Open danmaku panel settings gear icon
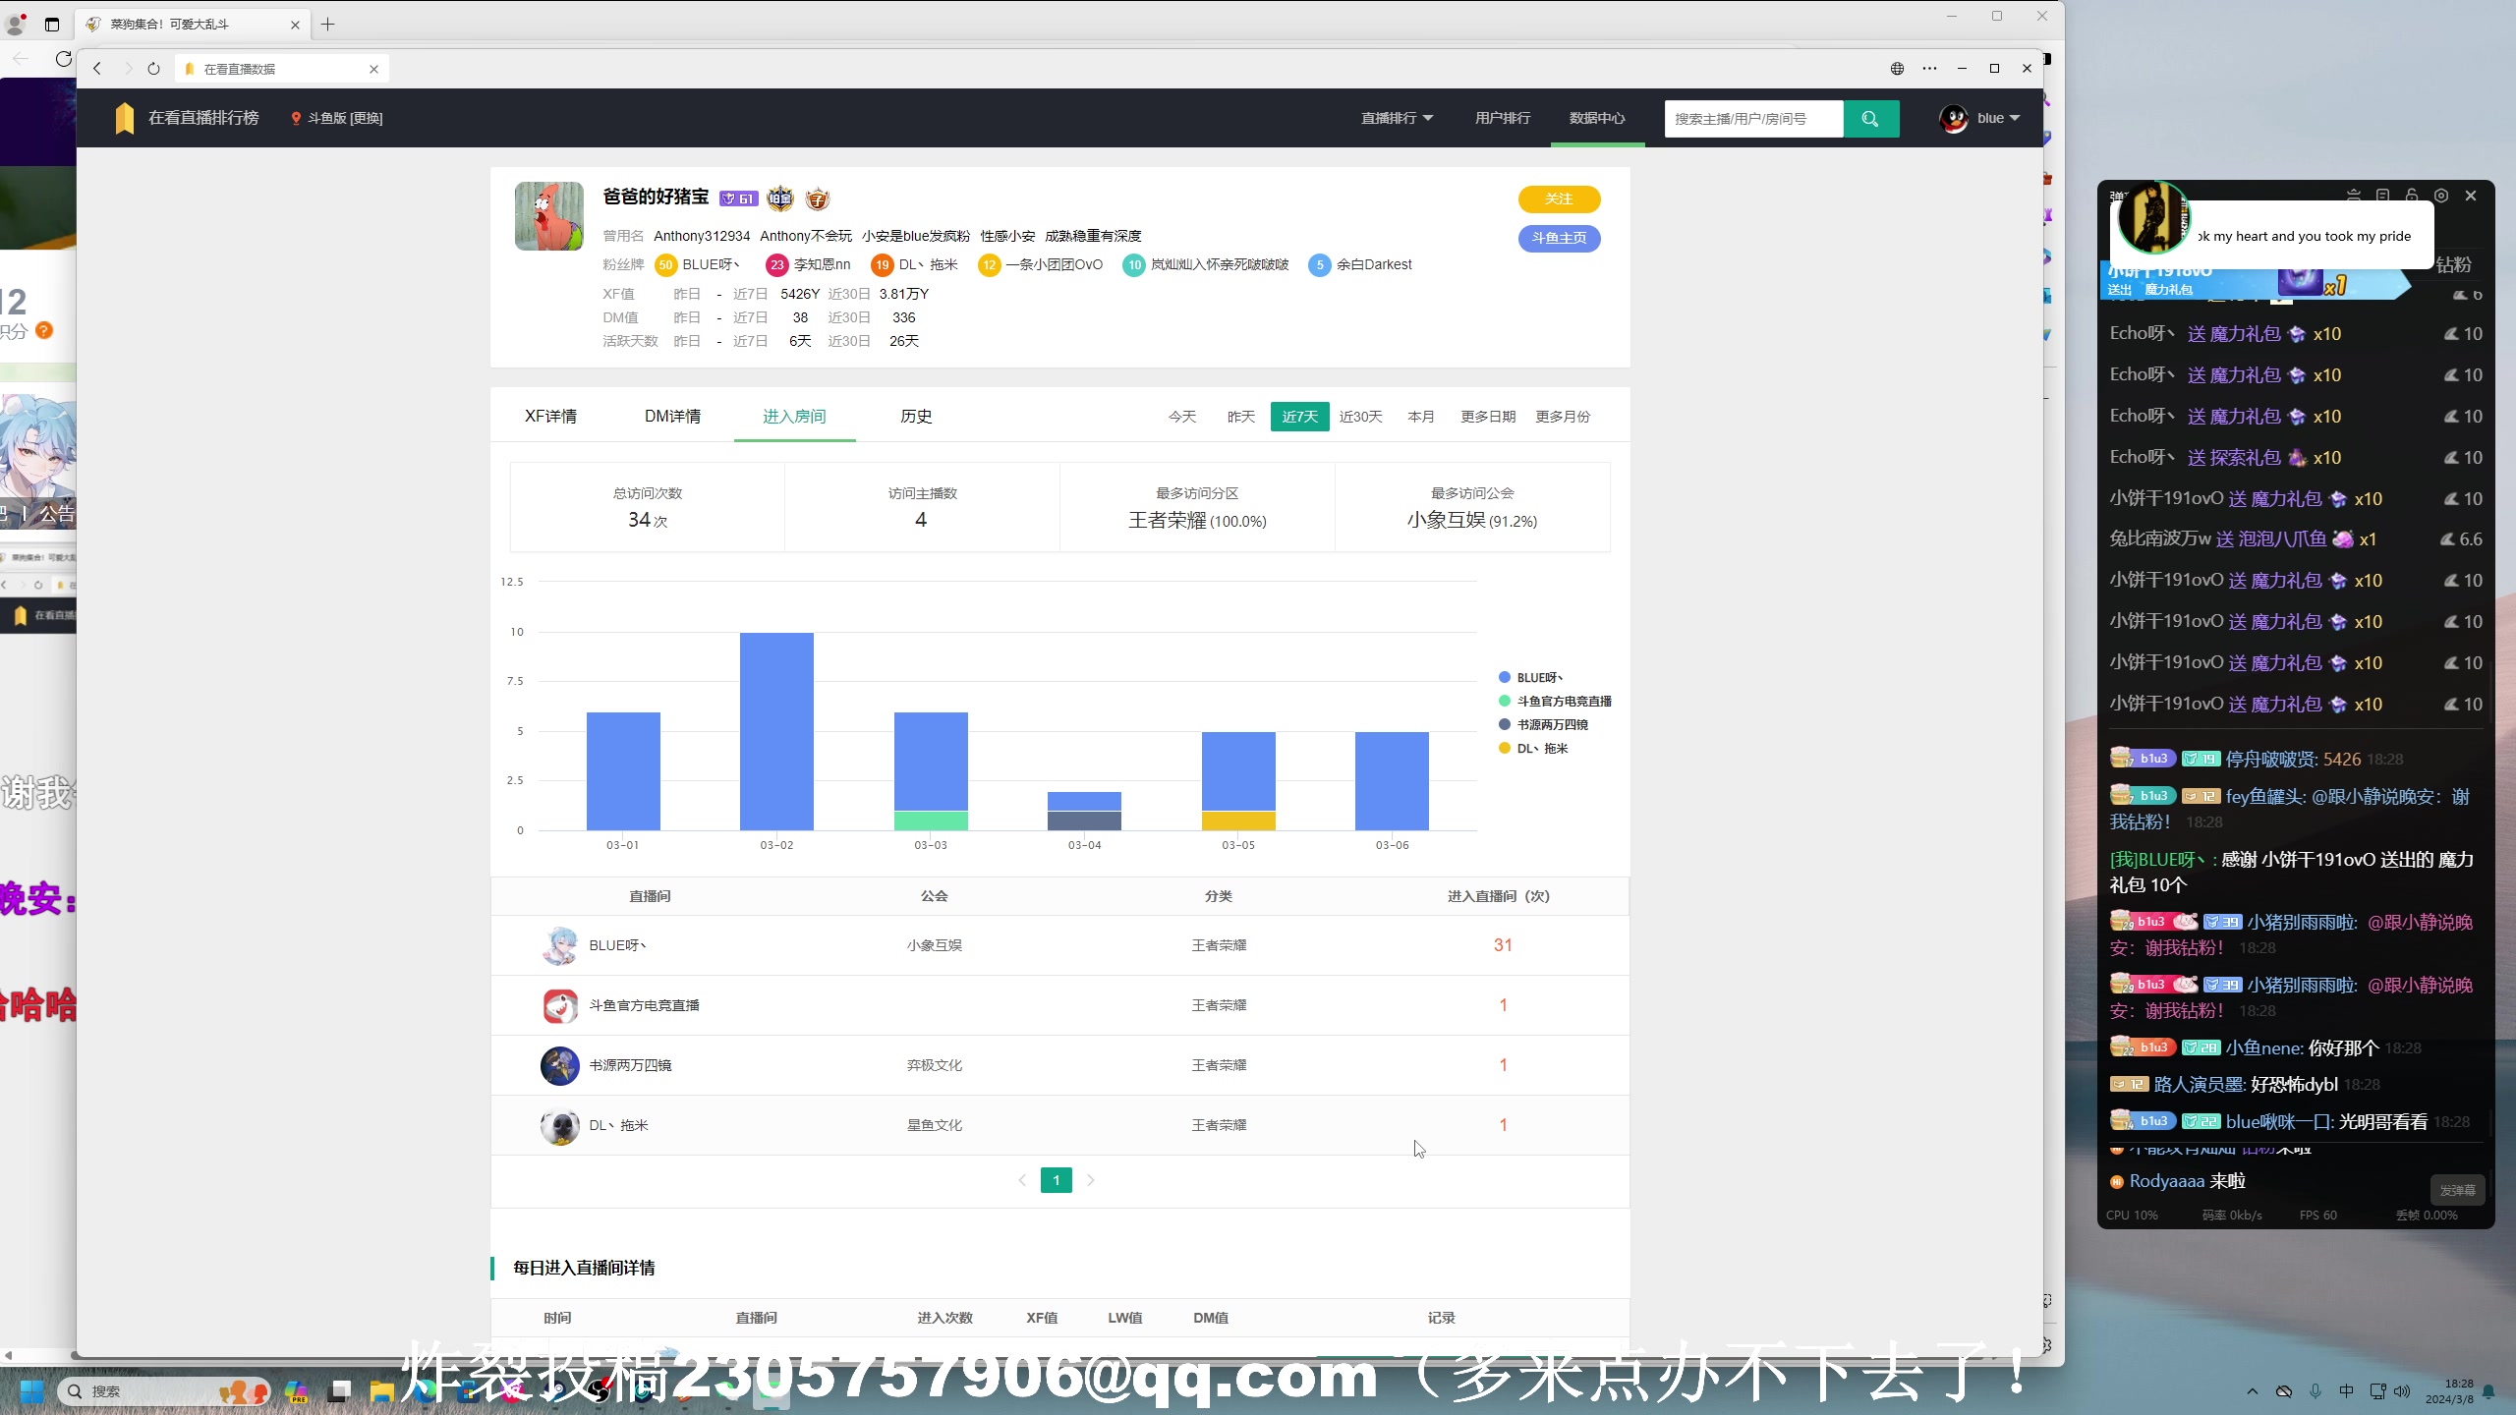Image resolution: width=2516 pixels, height=1415 pixels. pyautogui.click(x=2440, y=196)
